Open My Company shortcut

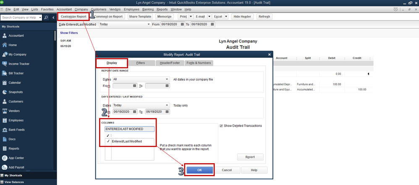[5, 54]
